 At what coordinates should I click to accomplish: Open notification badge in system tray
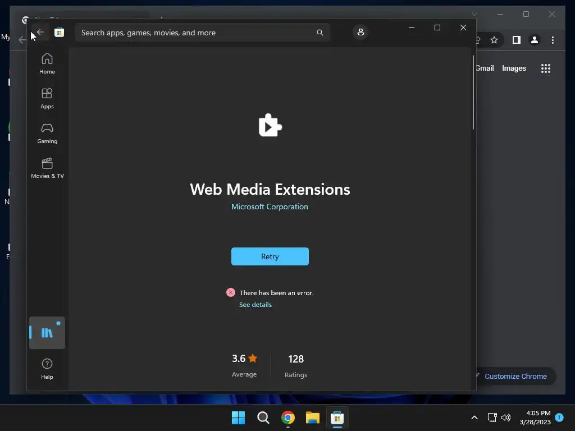pyautogui.click(x=559, y=418)
